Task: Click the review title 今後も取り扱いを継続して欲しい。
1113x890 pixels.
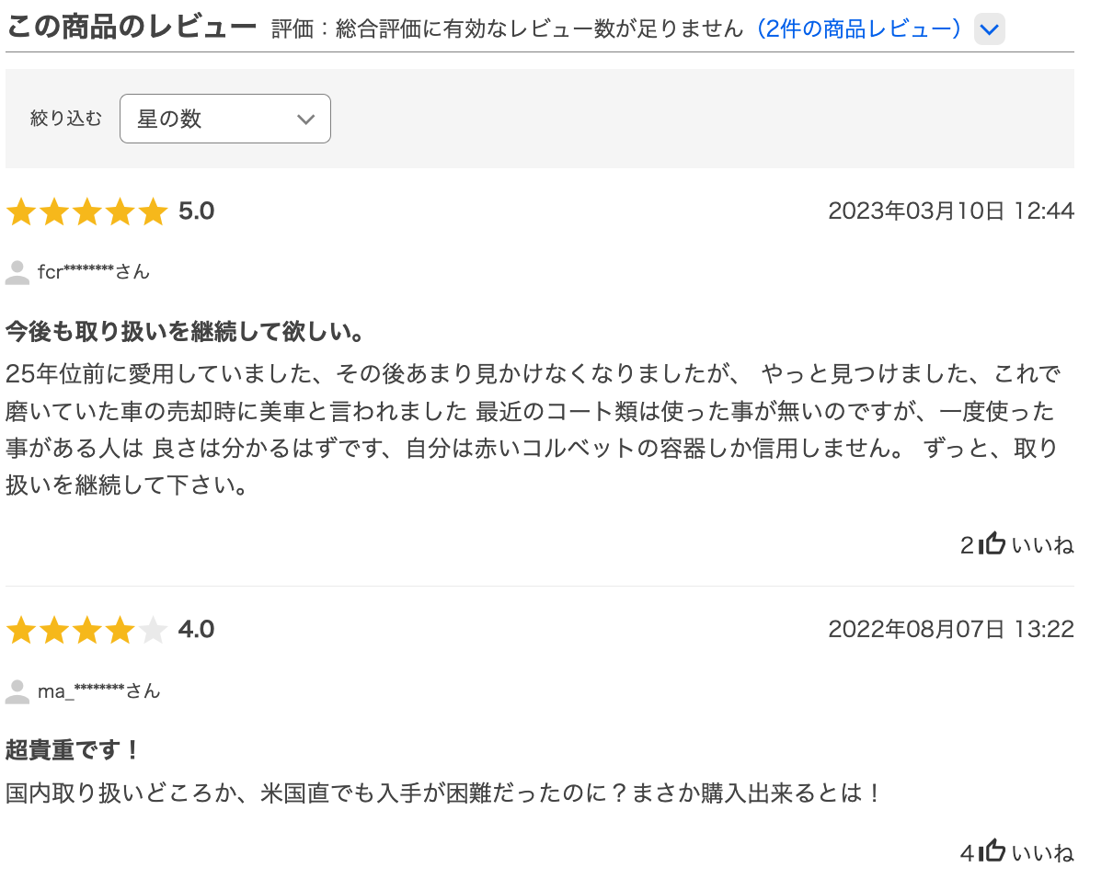Action: pos(184,332)
